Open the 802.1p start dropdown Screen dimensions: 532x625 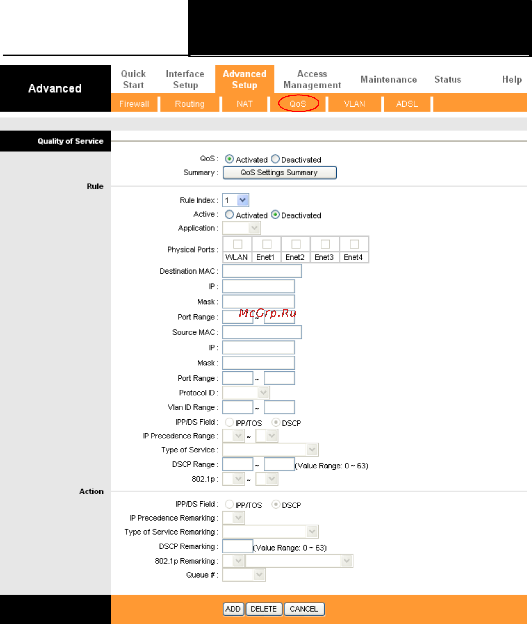click(233, 479)
